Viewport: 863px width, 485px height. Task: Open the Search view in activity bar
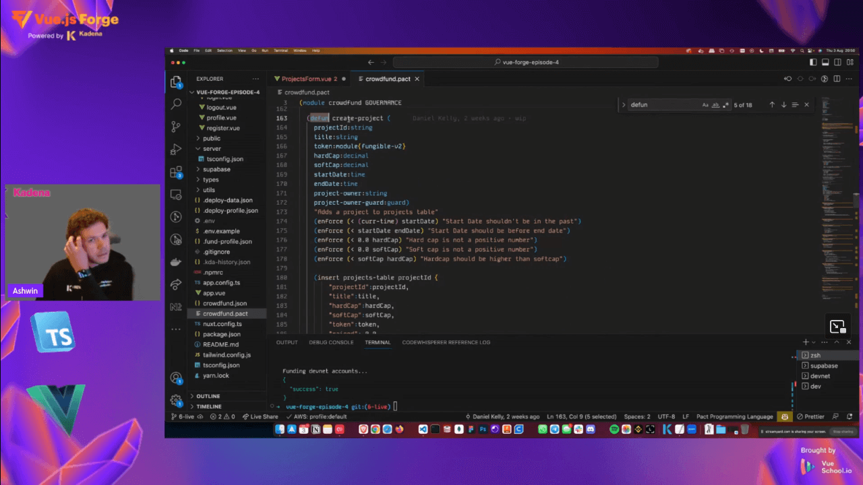point(176,104)
